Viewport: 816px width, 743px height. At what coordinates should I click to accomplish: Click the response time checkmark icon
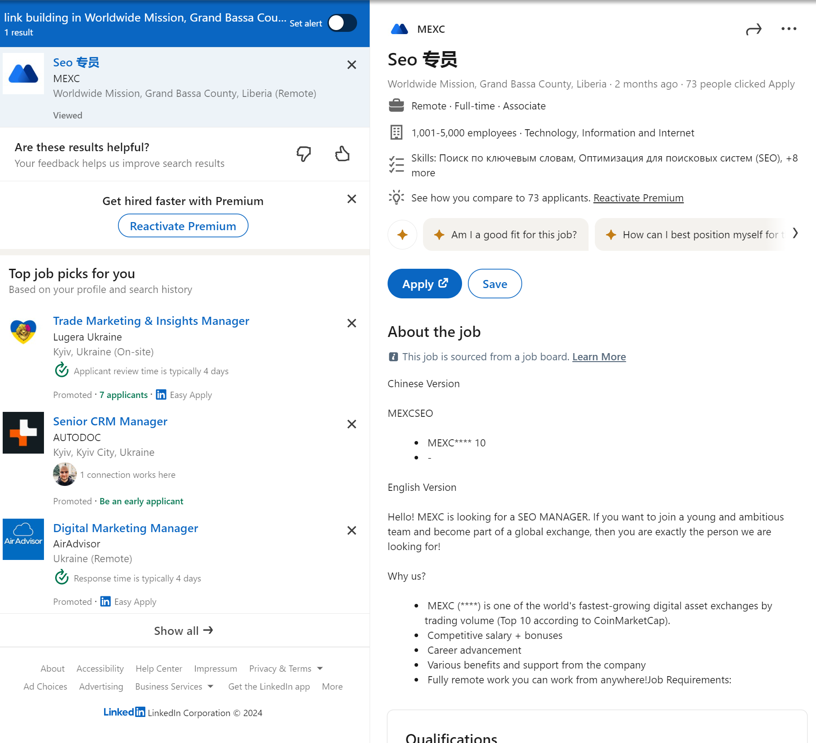[x=61, y=577]
